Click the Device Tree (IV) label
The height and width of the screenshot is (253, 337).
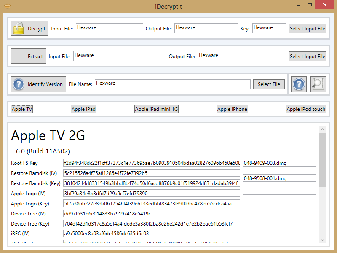[28, 214]
